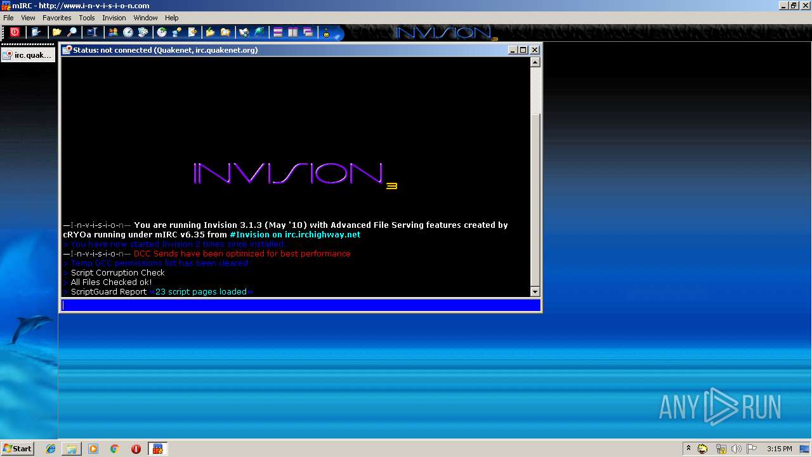
Task: Open the Invision menu
Action: pyautogui.click(x=114, y=18)
